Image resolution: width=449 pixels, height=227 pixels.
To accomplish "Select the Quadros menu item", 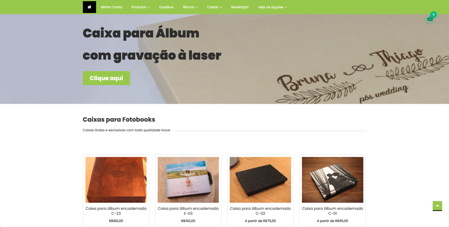I will coord(166,7).
